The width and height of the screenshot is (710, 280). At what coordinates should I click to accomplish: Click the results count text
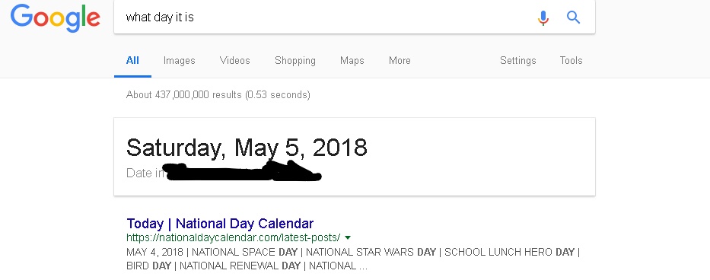(218, 94)
